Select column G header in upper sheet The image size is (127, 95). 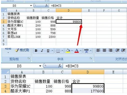point(119,10)
